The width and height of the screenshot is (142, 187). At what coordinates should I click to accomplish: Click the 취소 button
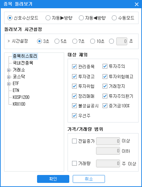[x=89, y=179]
